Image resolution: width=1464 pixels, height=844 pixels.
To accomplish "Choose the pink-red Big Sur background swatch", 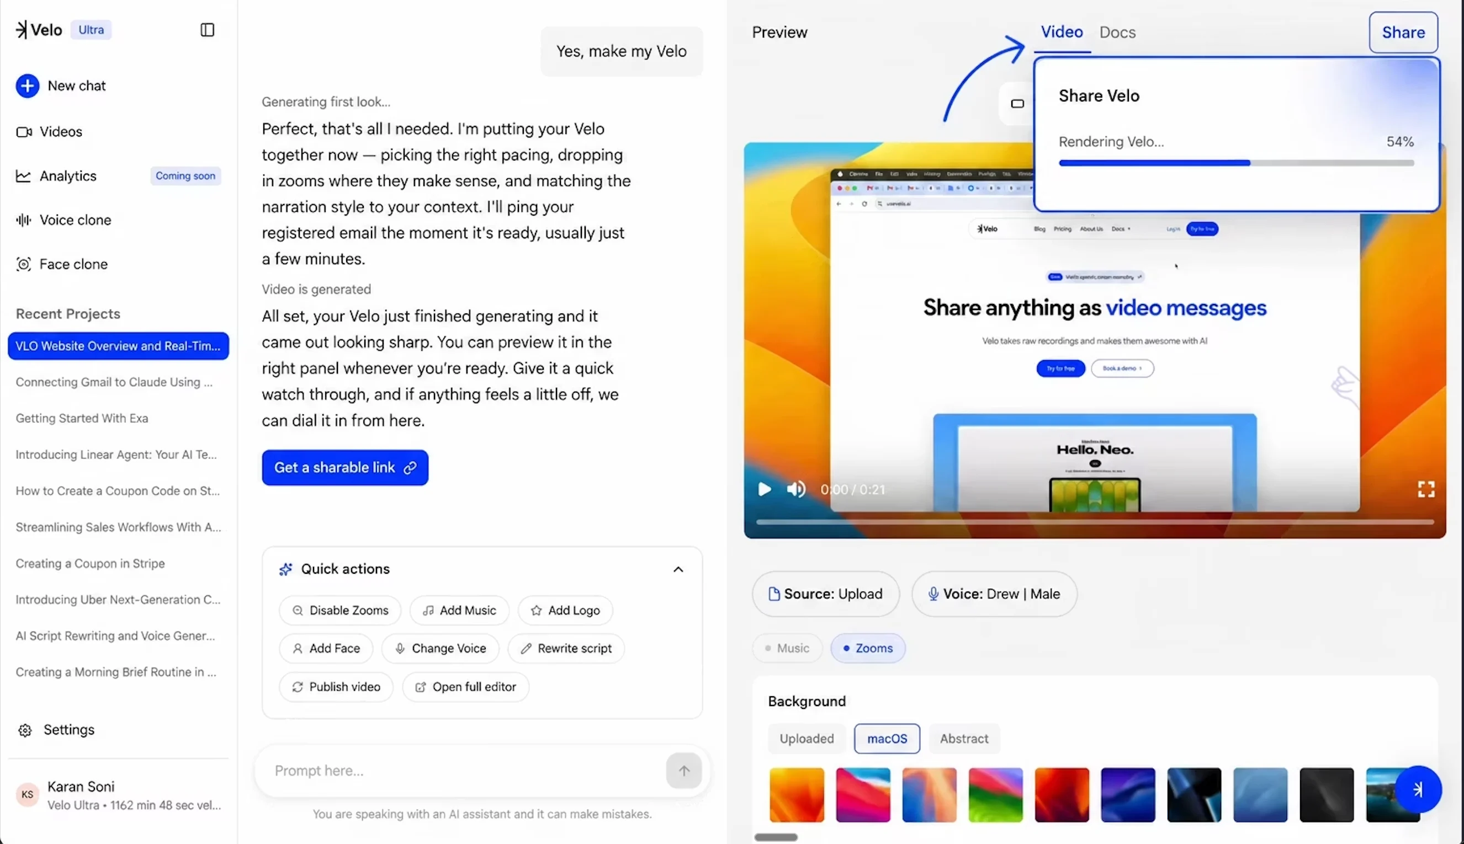I will coord(863,795).
